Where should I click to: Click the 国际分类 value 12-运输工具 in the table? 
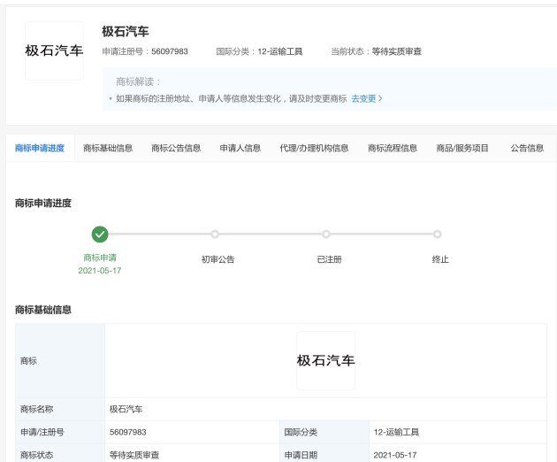[396, 432]
